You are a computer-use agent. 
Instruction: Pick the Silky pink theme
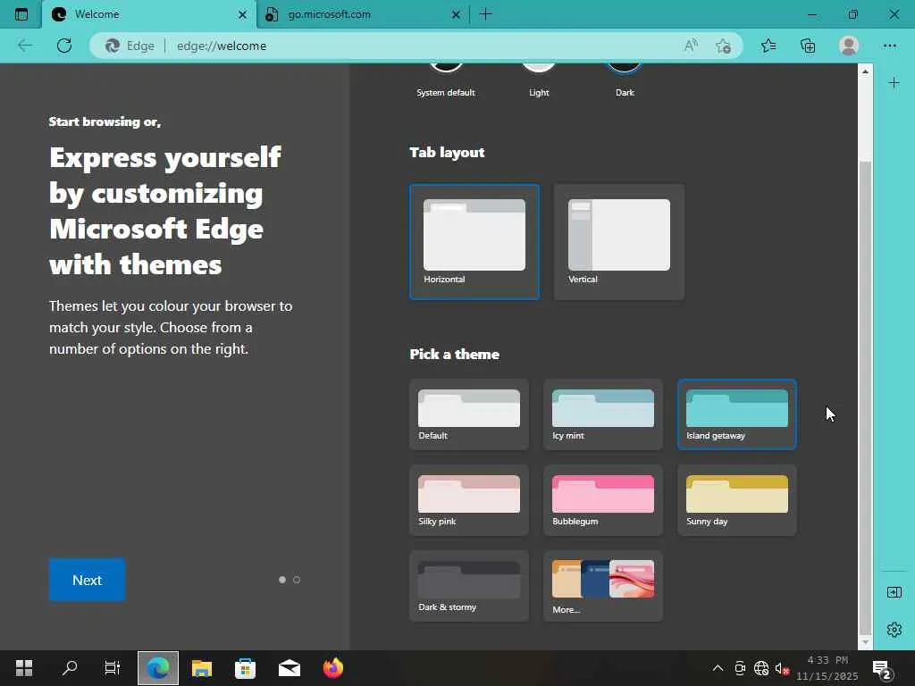point(469,500)
